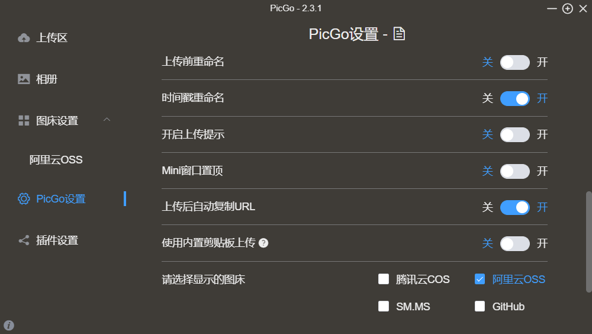Tick the GitHub checkbox
Screen dimensions: 592x334
pyautogui.click(x=480, y=306)
